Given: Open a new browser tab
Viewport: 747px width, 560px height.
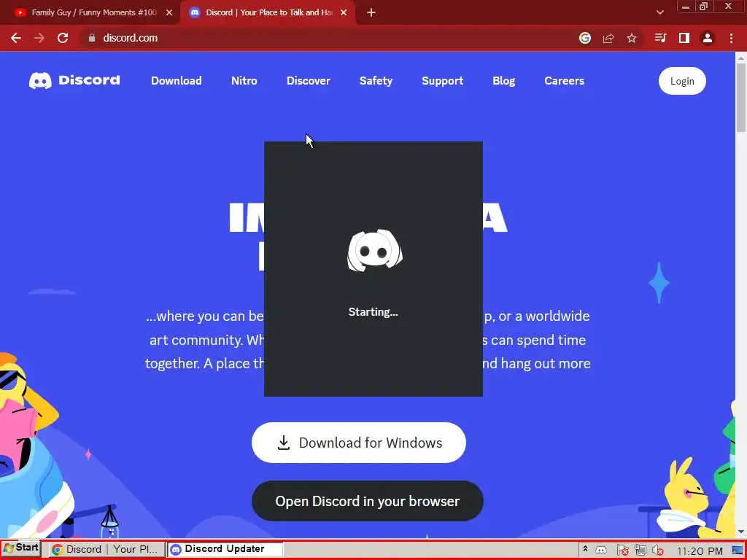Looking at the screenshot, I should (x=371, y=13).
